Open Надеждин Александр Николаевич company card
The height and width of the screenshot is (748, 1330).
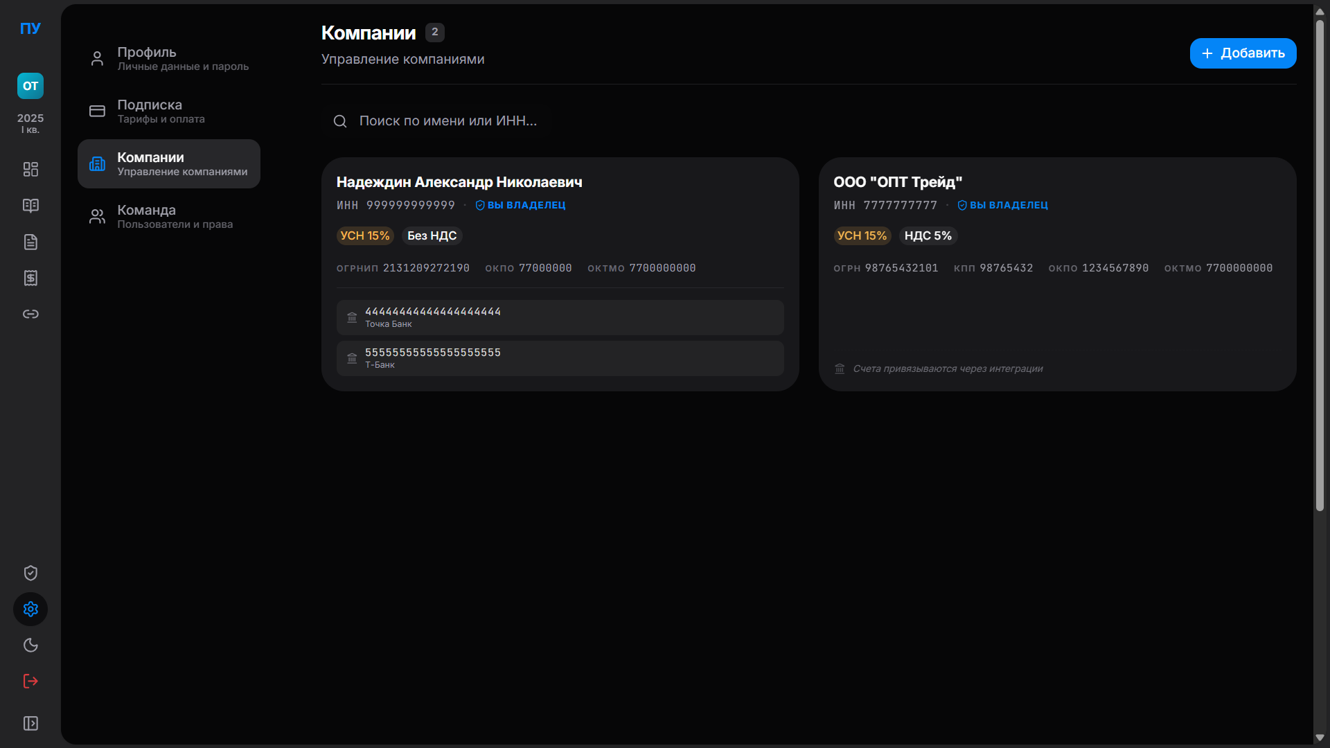459,182
